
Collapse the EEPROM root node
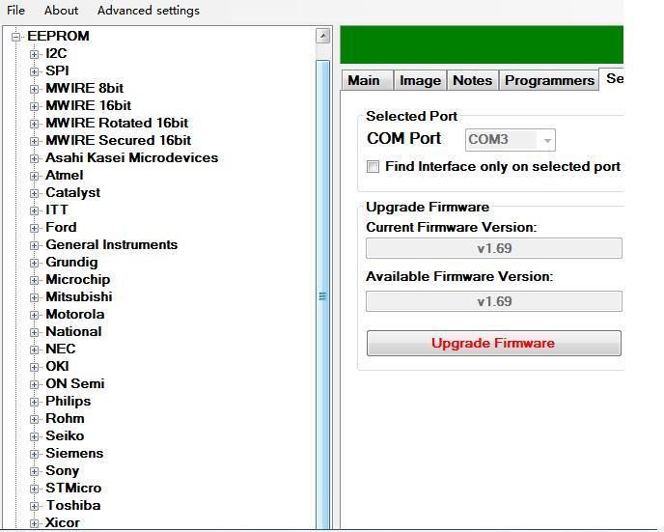(x=16, y=37)
